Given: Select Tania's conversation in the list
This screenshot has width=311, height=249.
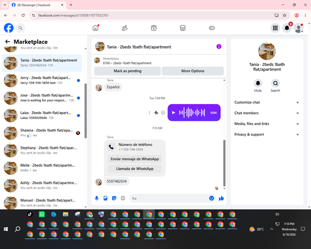Looking at the screenshot, I should tap(42, 63).
